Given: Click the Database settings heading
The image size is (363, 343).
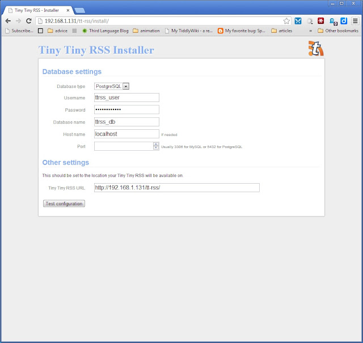Looking at the screenshot, I should pos(72,71).
